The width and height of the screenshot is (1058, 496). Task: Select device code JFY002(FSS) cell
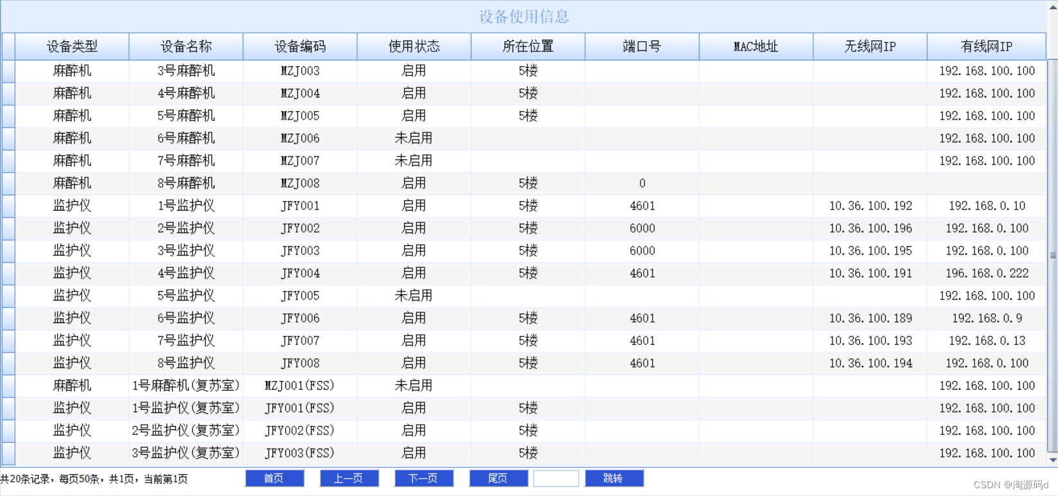(300, 430)
